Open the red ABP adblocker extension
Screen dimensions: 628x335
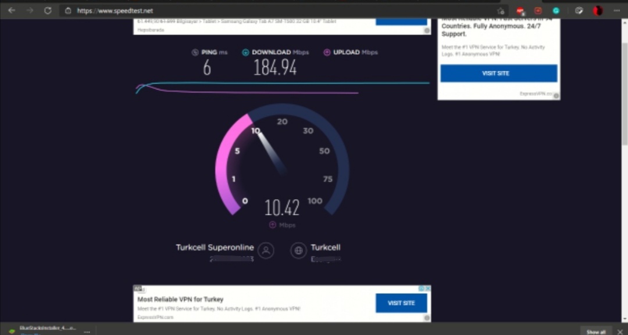coord(520,11)
